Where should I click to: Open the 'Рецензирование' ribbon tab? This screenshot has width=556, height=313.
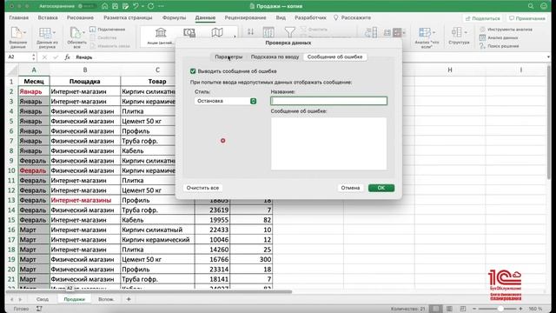tap(245, 17)
